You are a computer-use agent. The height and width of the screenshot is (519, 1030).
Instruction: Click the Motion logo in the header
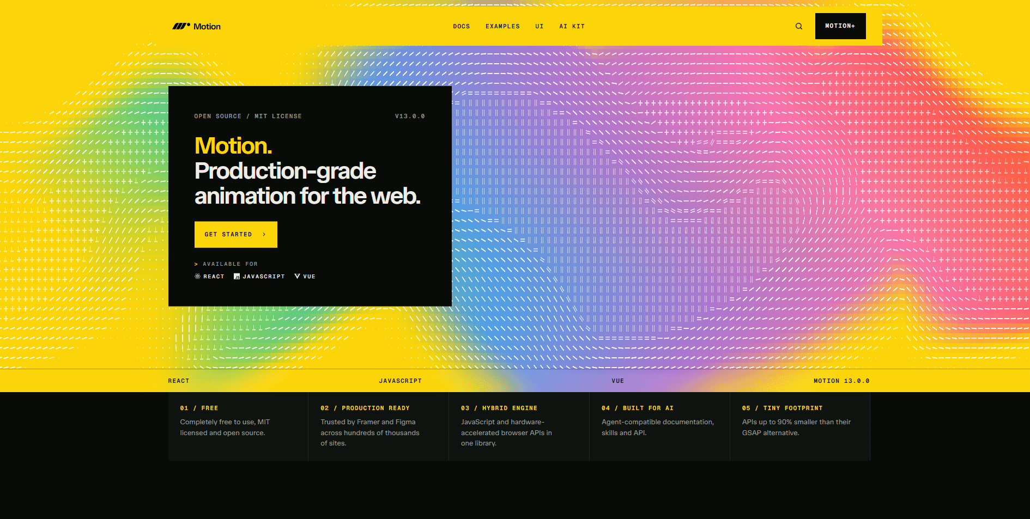(x=196, y=26)
